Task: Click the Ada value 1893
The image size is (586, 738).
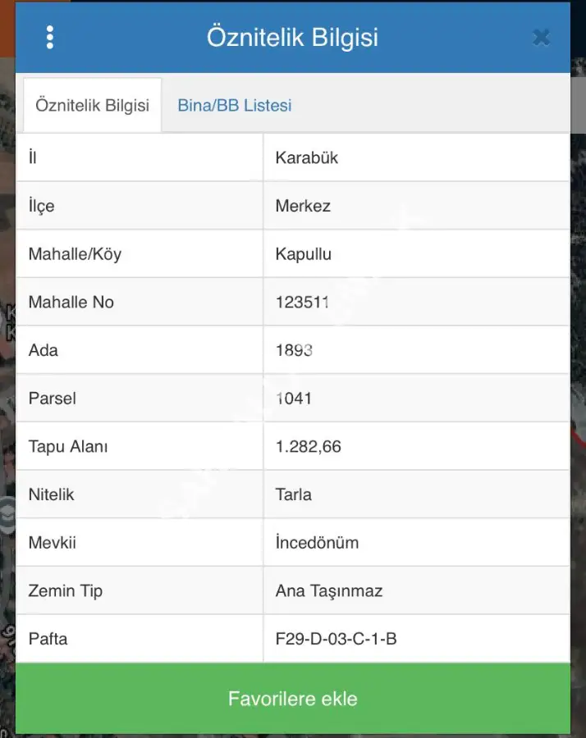Action: pyautogui.click(x=294, y=350)
